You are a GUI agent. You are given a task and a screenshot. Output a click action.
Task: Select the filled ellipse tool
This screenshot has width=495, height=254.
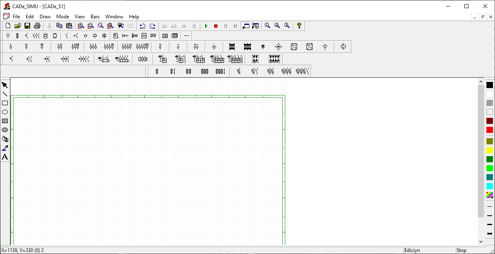[5, 130]
